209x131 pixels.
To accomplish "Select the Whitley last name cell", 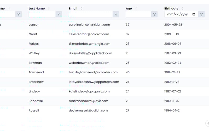I will tap(34, 53).
